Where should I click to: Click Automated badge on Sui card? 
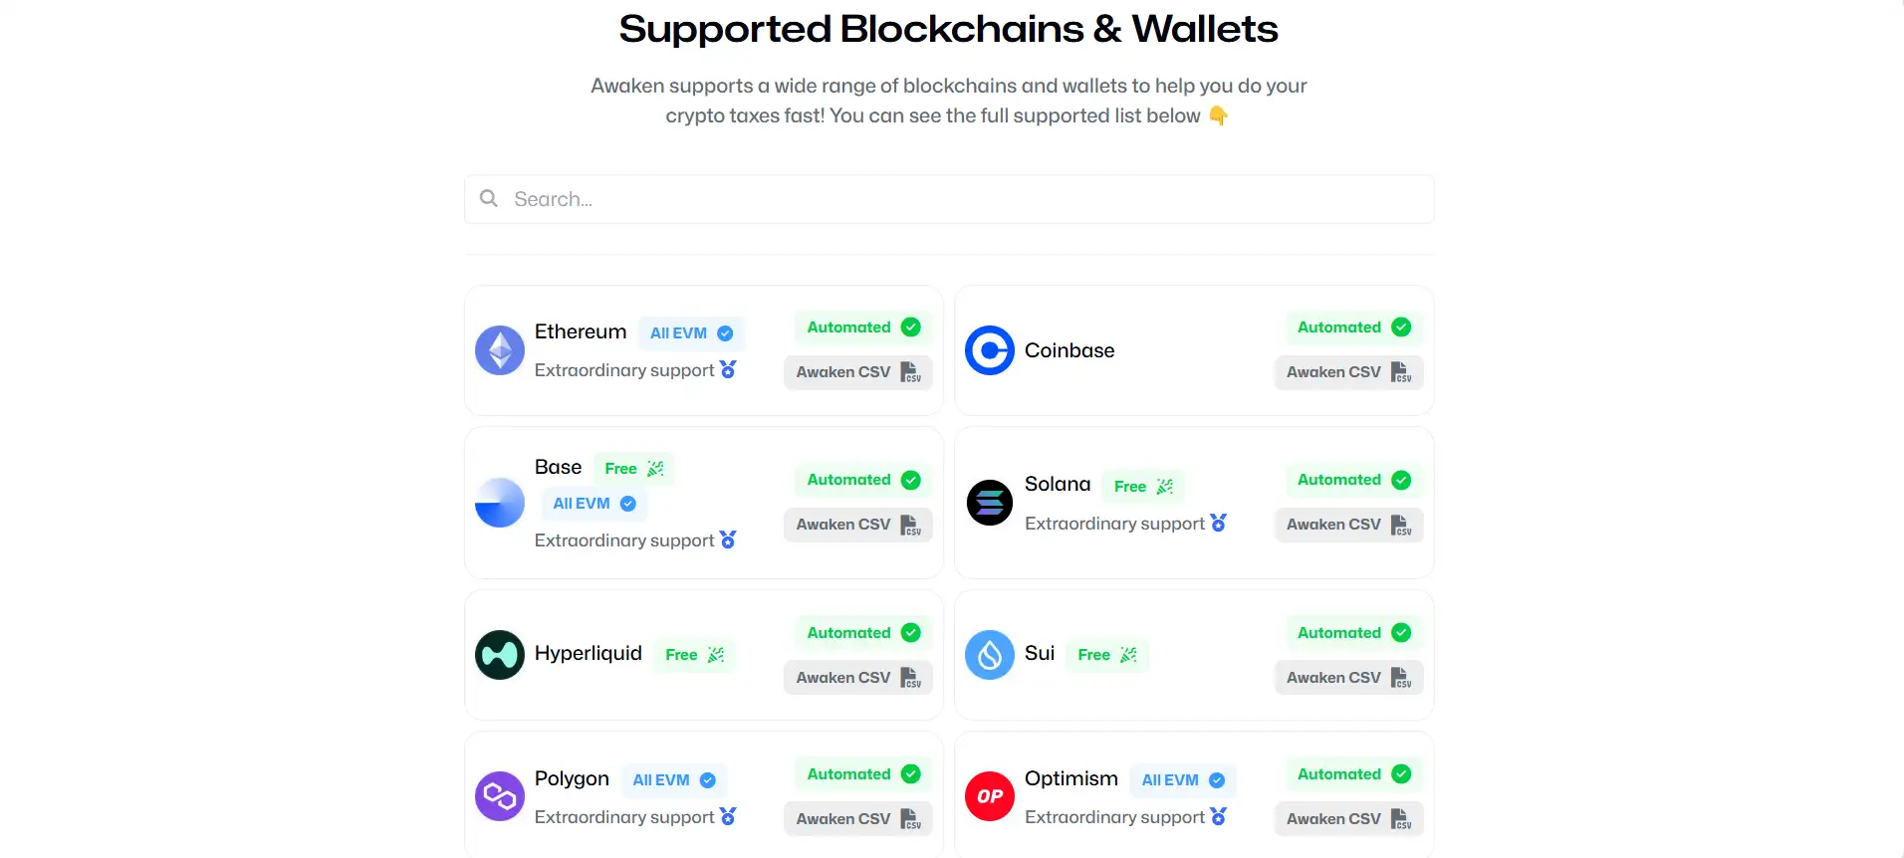point(1353,633)
